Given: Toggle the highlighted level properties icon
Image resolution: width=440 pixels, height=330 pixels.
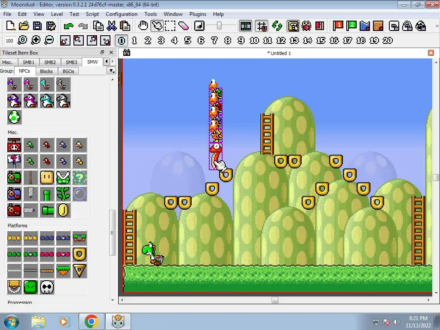Looking at the screenshot, I should (x=293, y=26).
